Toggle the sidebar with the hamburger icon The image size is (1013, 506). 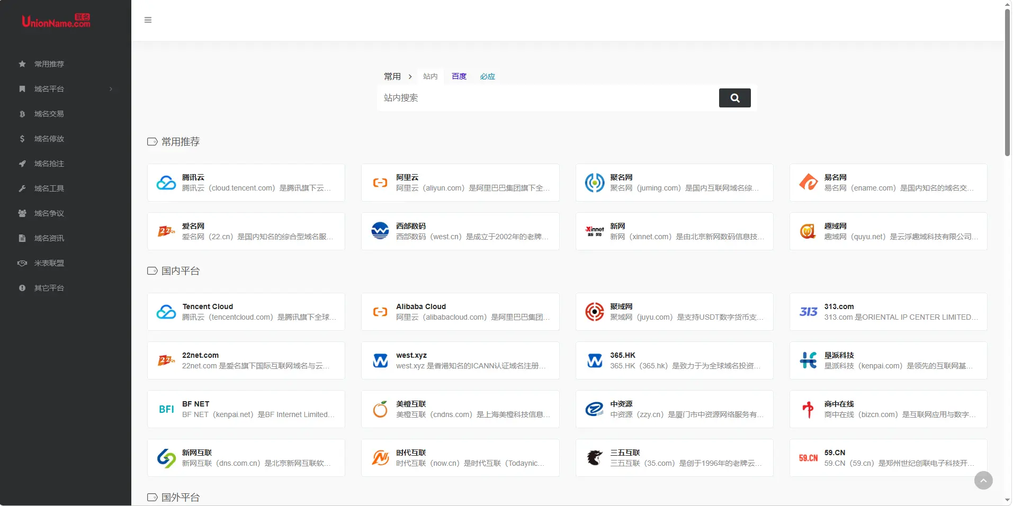(148, 20)
